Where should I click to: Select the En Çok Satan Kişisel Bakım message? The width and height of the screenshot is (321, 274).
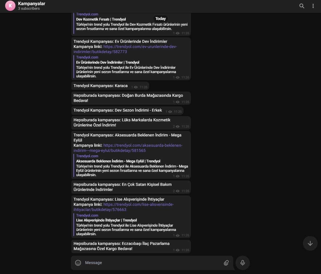131,187
